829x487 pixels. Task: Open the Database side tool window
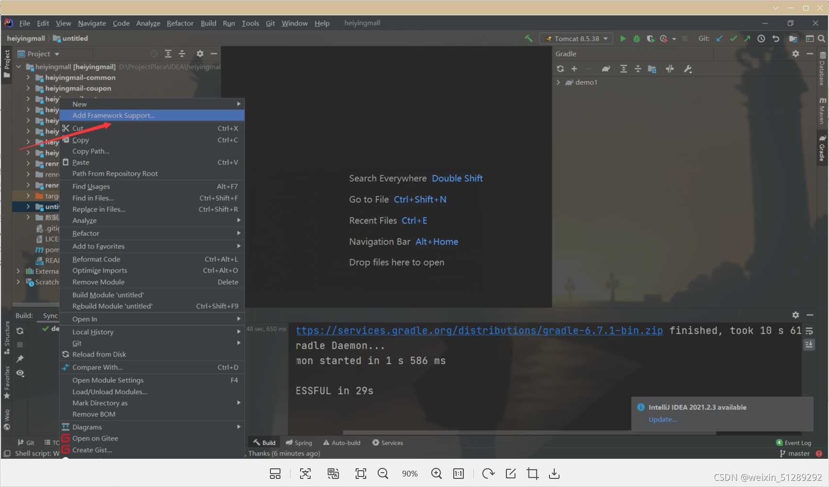[x=822, y=68]
